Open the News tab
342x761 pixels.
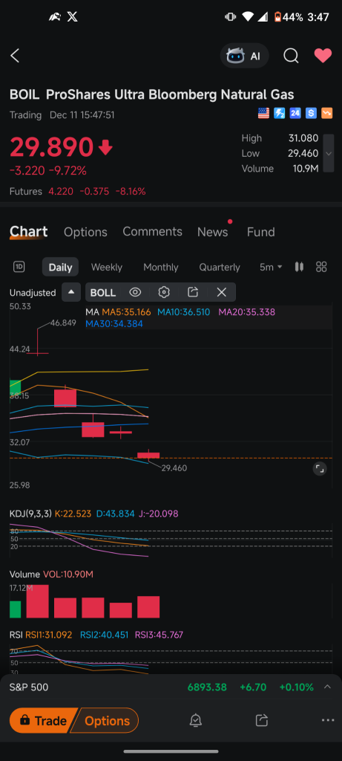point(213,232)
